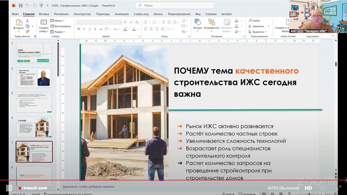Center text in the paragraph group
This screenshot has width=347, height=195.
coord(151,29)
